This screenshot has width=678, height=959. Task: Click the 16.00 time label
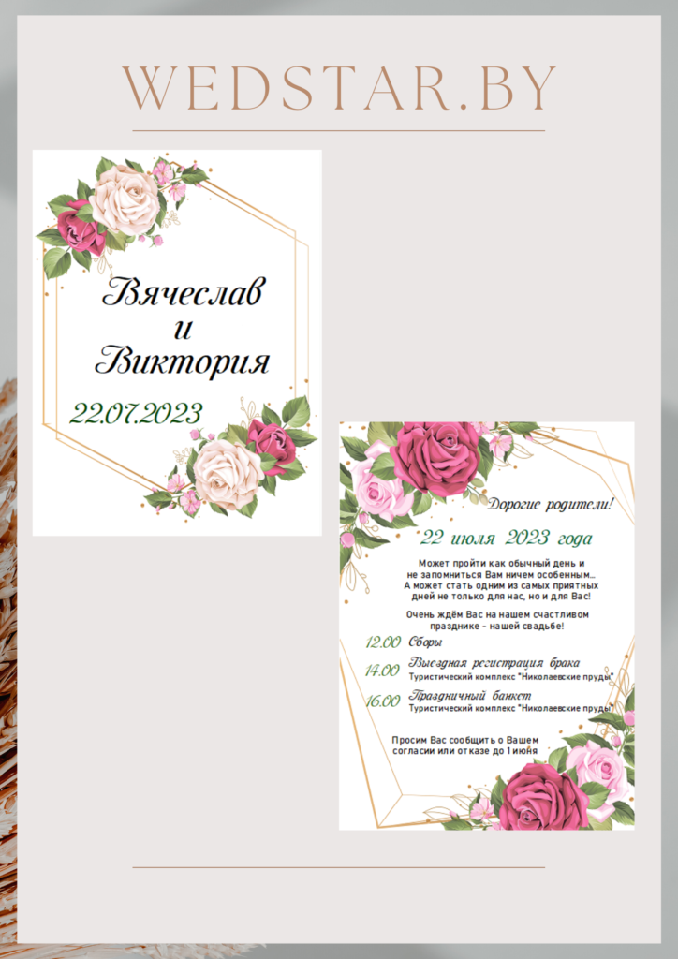pos(382,701)
